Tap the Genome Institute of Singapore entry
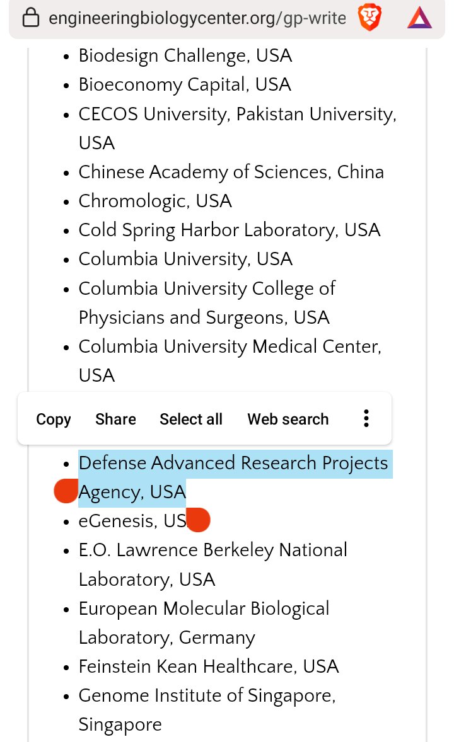Screen dimensions: 454x742 (x=207, y=695)
